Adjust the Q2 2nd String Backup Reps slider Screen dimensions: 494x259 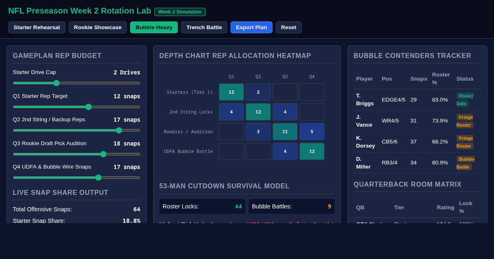[x=77, y=130]
